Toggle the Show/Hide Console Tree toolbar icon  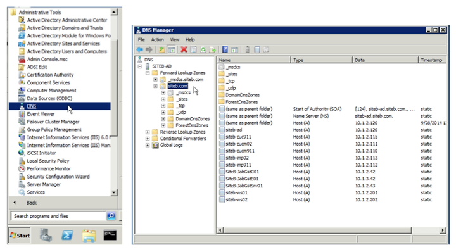point(172,49)
